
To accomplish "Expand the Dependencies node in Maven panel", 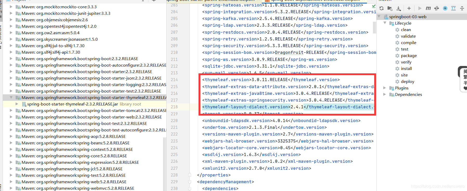I will click(x=385, y=94).
